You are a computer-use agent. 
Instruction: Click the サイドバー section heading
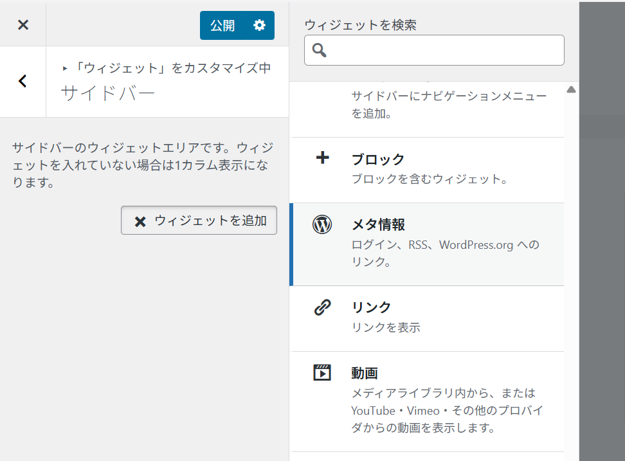tap(107, 95)
